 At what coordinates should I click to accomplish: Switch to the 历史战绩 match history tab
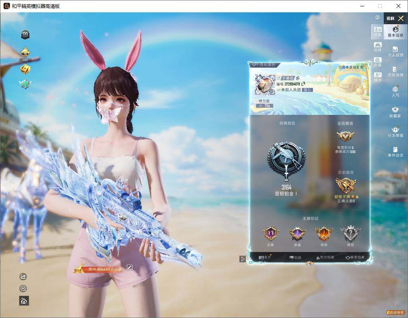pos(395,72)
